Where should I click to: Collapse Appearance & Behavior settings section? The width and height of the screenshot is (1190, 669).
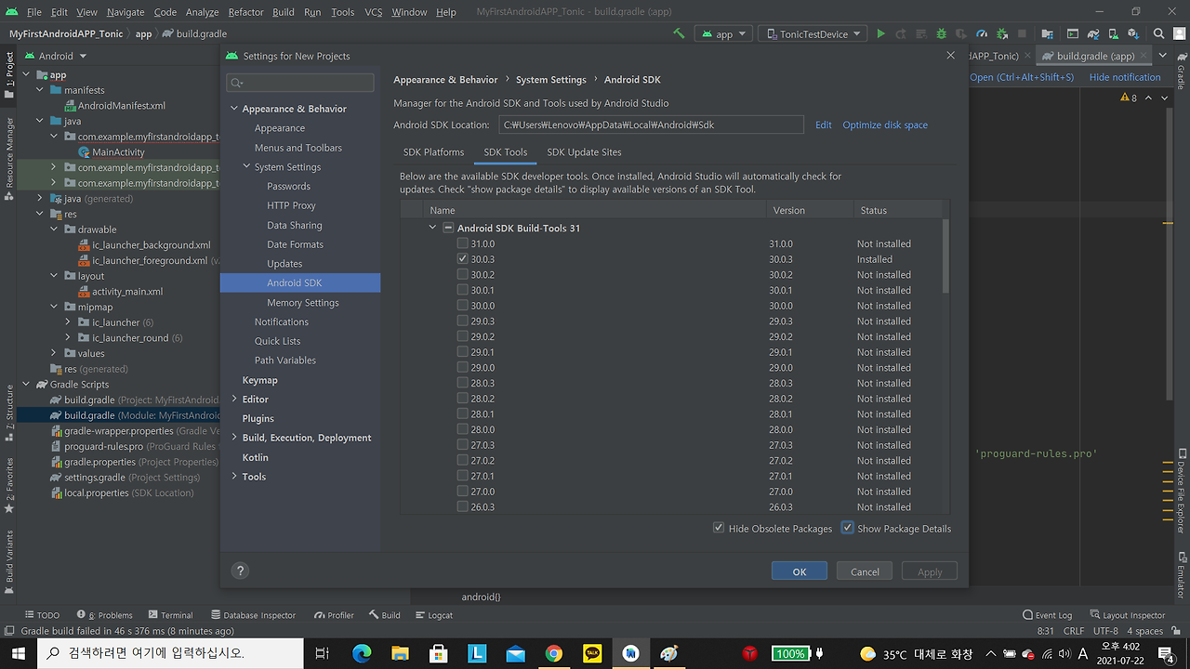233,109
